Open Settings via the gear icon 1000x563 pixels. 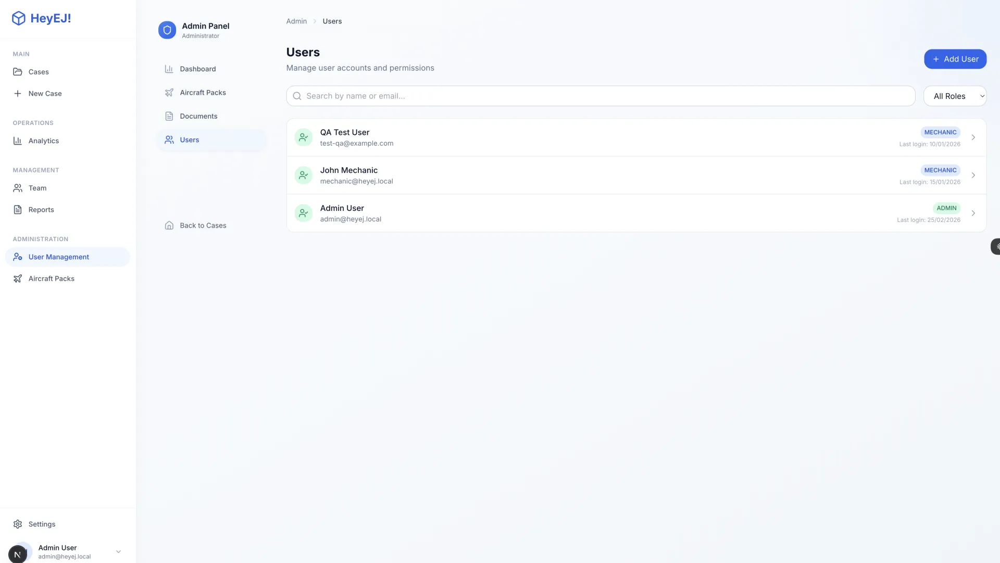pyautogui.click(x=18, y=524)
